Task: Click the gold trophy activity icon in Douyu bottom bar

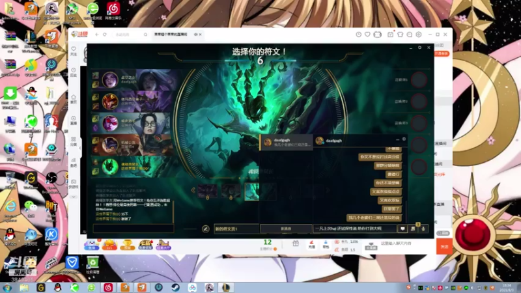Action: pyautogui.click(x=127, y=245)
